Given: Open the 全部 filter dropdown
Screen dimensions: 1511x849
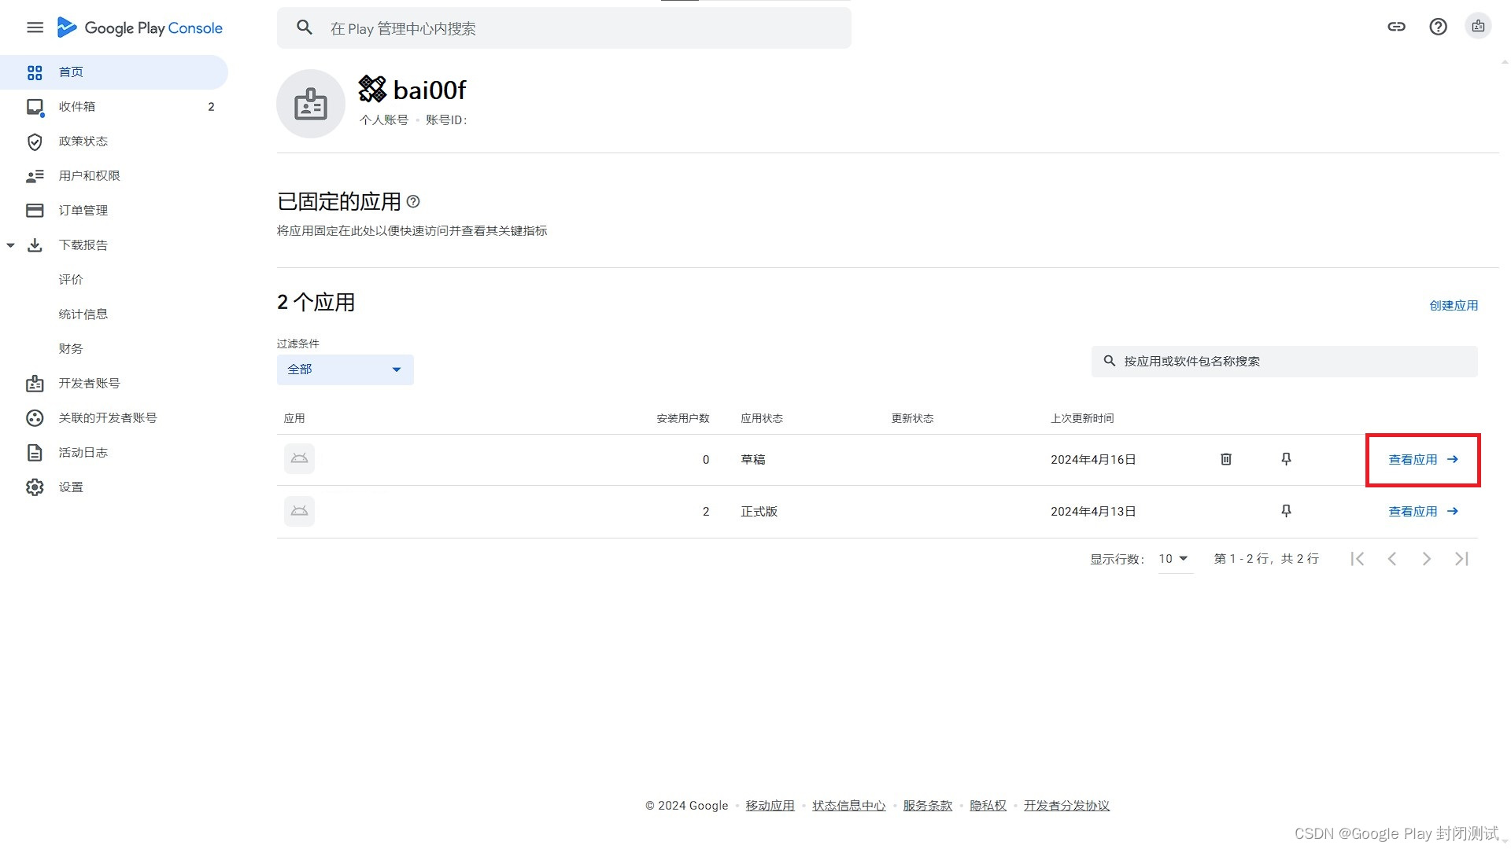Looking at the screenshot, I should click(x=345, y=369).
